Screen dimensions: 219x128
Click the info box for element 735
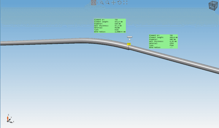(x=110, y=26)
